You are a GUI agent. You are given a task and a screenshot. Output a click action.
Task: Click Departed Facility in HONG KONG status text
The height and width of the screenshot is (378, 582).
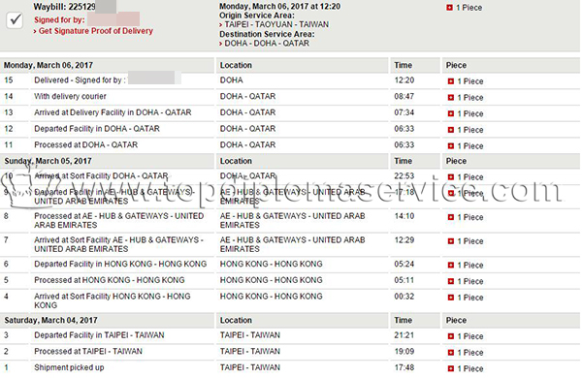coord(120,265)
